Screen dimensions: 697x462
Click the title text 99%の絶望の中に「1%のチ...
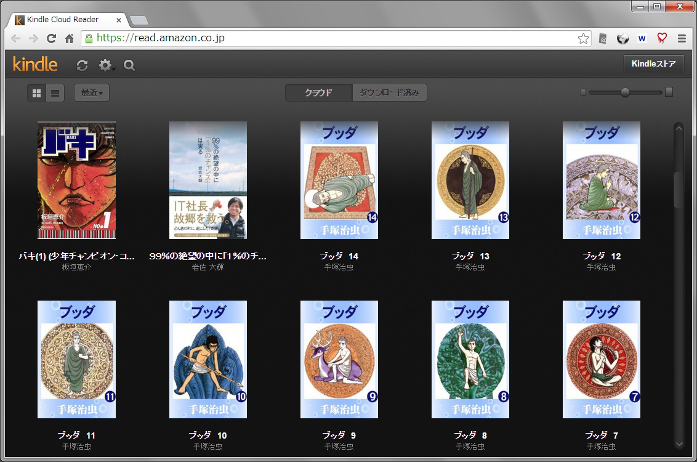coord(208,256)
